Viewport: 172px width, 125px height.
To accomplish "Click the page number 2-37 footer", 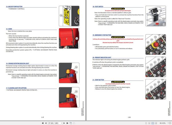I will pyautogui.click(x=42, y=117).
